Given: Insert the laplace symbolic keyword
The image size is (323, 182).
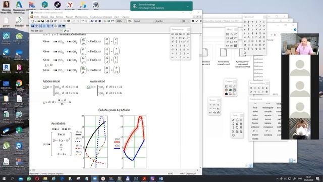Looking at the screenshot, I should pyautogui.click(x=268, y=123).
